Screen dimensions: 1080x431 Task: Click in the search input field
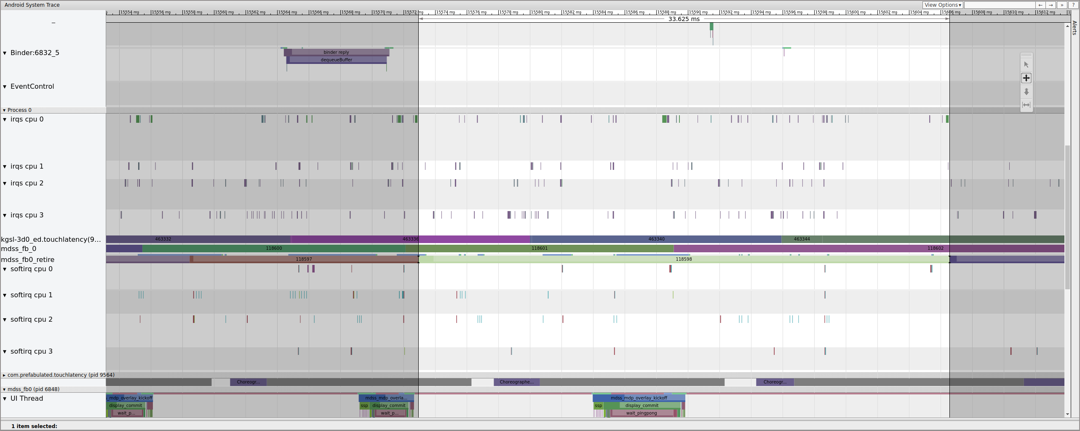(999, 5)
